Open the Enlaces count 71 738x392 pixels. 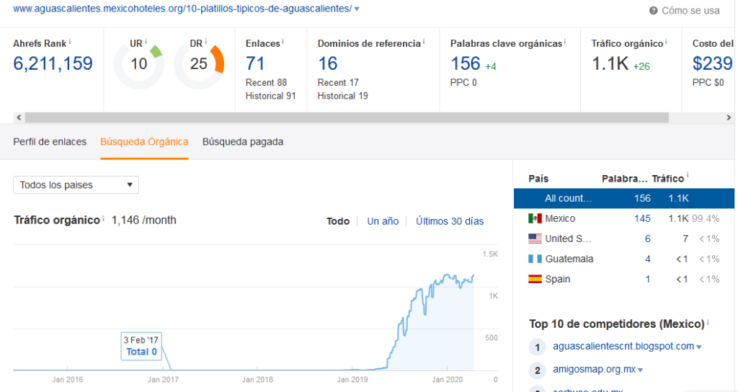255,63
